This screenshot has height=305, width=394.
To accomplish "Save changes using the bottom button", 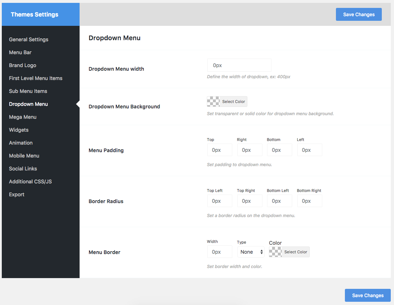I will [x=367, y=295].
